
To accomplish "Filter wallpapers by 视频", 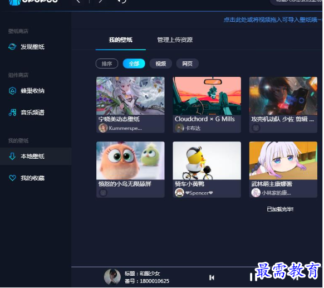I will (161, 64).
